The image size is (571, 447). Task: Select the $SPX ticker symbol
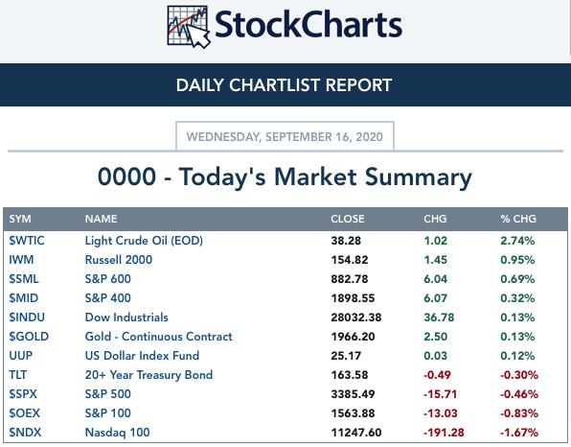[23, 394]
